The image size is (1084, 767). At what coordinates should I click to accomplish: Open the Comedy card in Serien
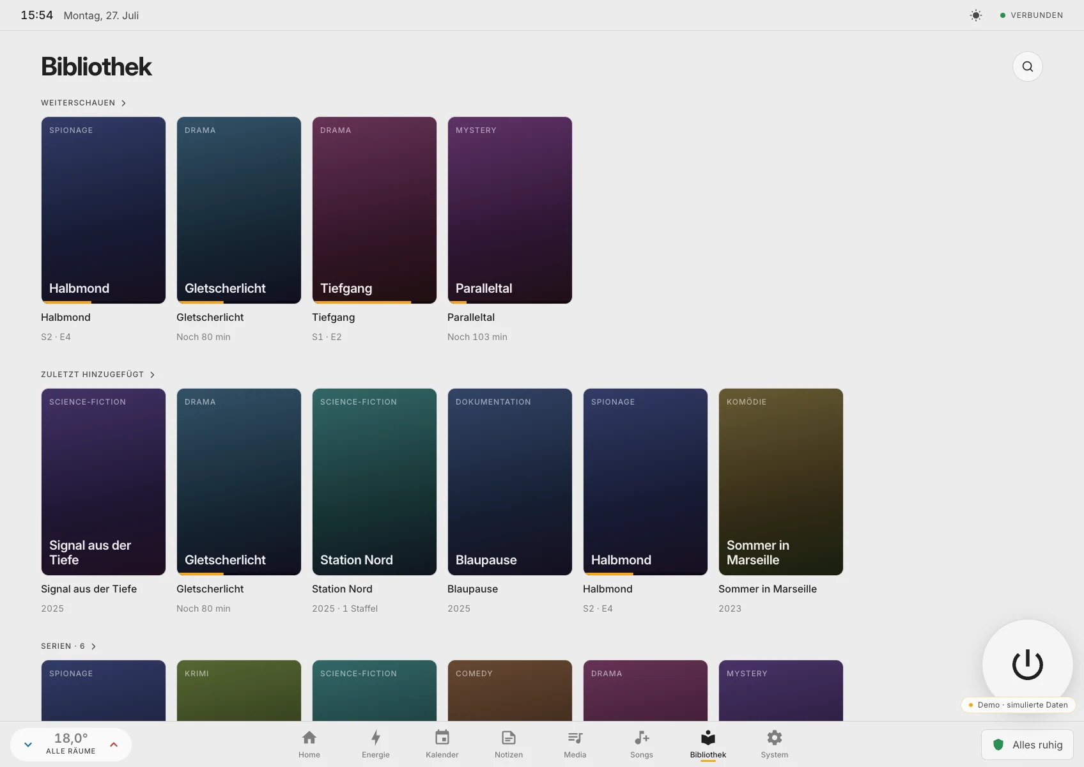pyautogui.click(x=510, y=690)
